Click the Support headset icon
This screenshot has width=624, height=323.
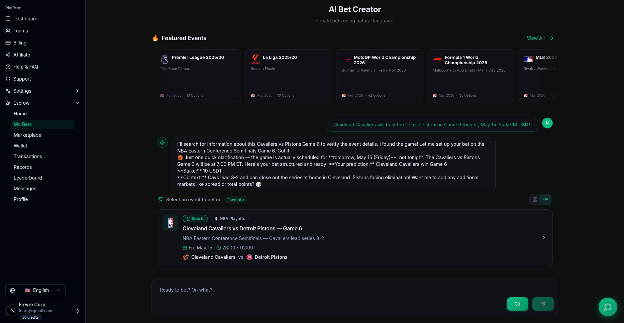[8, 79]
